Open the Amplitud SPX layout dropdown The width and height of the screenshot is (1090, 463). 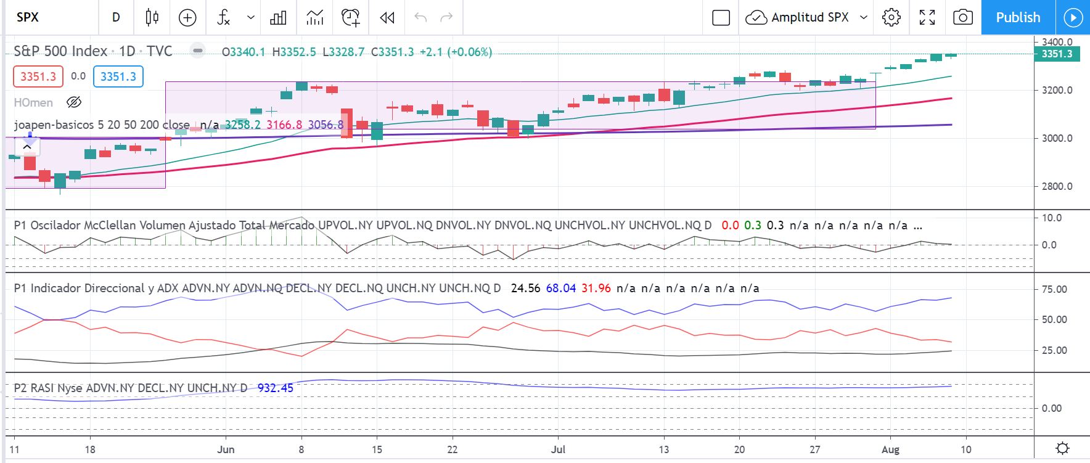864,18
